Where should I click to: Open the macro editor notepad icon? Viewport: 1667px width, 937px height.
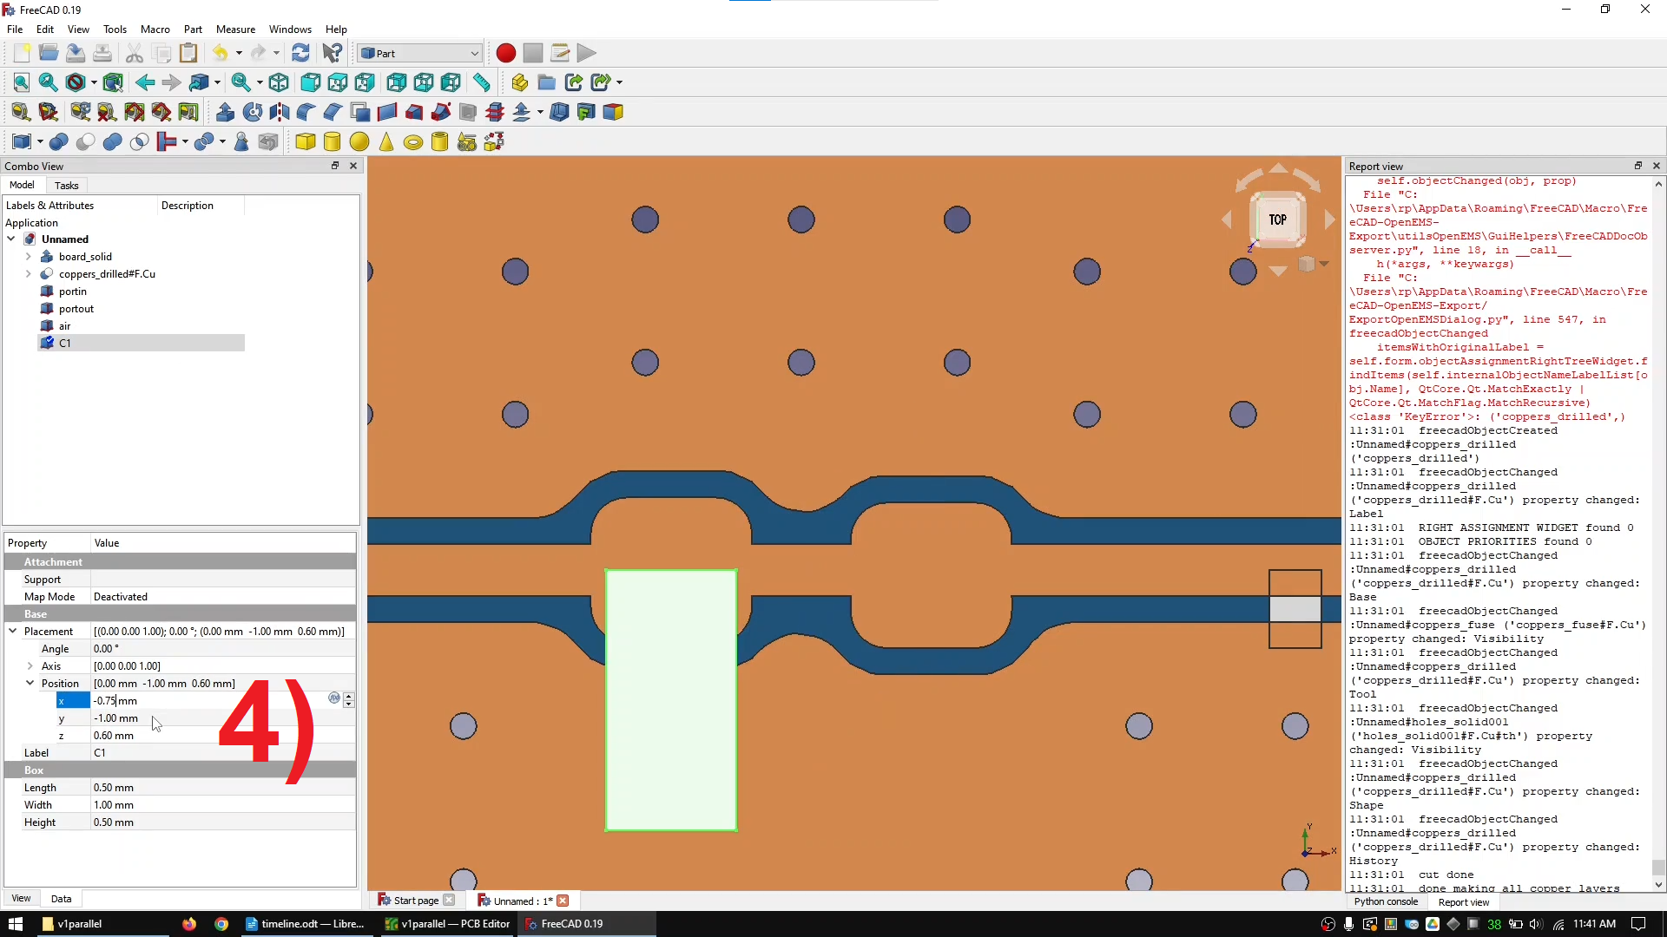[x=560, y=53]
